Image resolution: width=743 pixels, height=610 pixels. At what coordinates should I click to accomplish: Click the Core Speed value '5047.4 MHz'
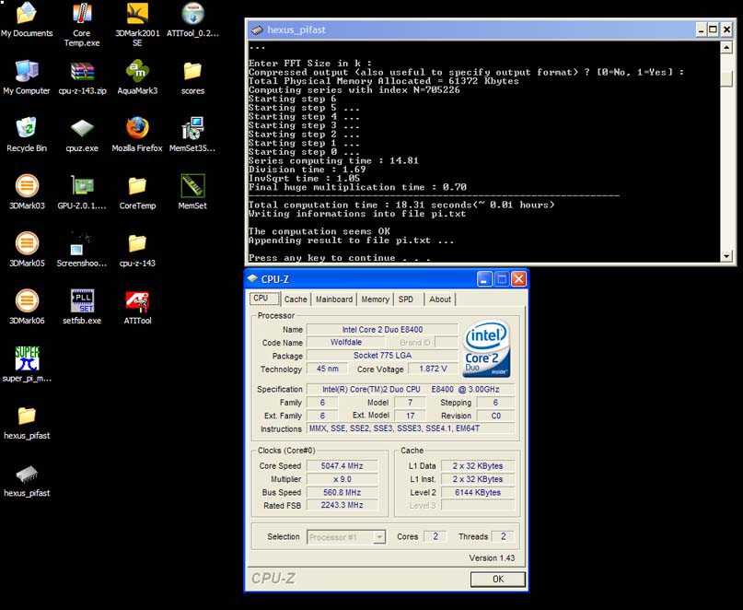342,466
